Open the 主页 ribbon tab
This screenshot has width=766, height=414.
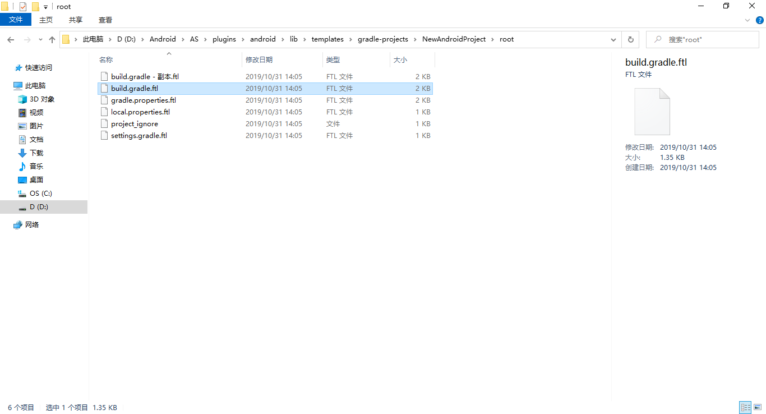tap(46, 20)
